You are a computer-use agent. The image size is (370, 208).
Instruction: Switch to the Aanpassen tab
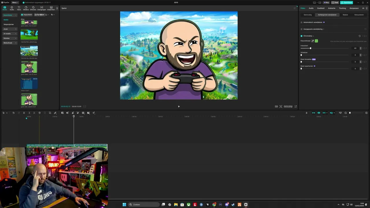[354, 8]
